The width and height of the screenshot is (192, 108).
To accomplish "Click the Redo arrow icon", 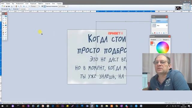I will pyautogui.click(x=26, y=6).
